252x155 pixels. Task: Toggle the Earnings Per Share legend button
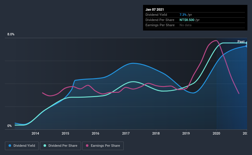pyautogui.click(x=103, y=146)
